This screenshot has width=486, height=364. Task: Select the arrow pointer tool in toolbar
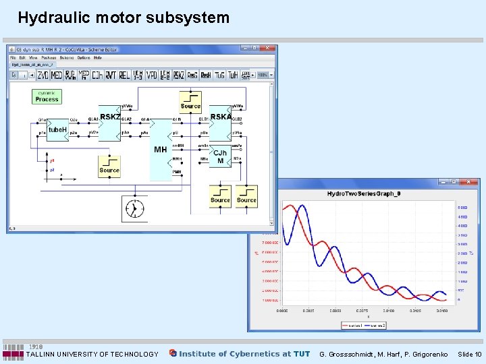[x=14, y=75]
